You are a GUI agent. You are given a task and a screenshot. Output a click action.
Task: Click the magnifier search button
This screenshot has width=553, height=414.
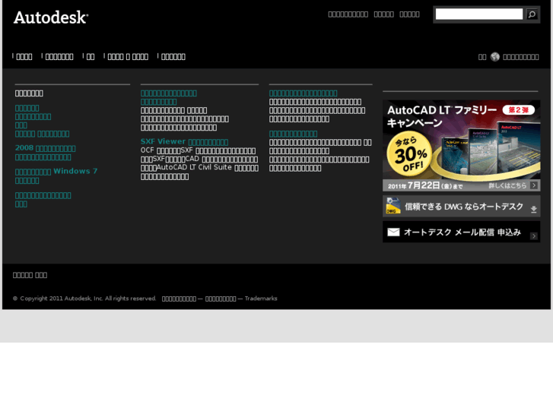coord(532,14)
